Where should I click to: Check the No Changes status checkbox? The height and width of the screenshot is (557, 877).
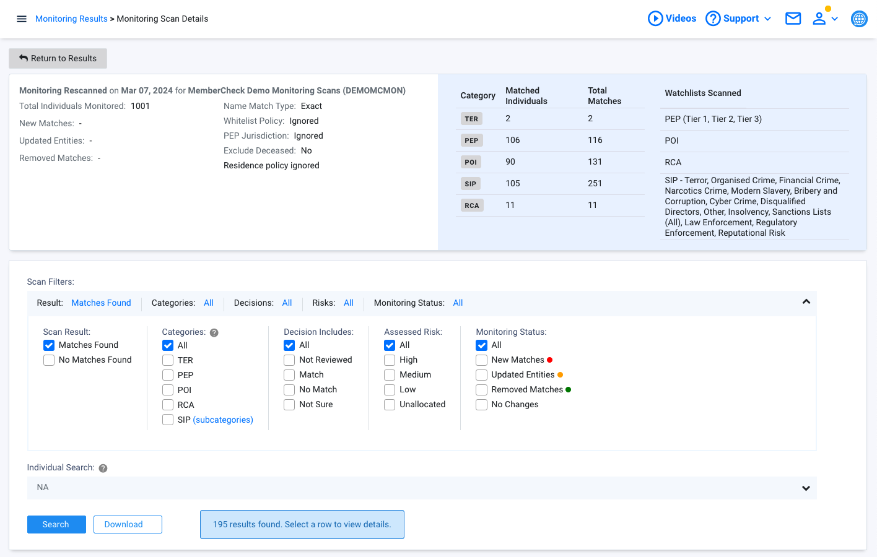(x=482, y=405)
